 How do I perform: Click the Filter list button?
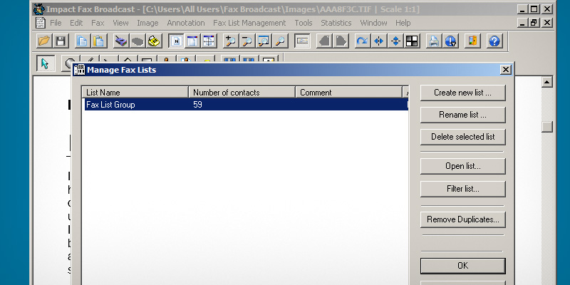(462, 189)
